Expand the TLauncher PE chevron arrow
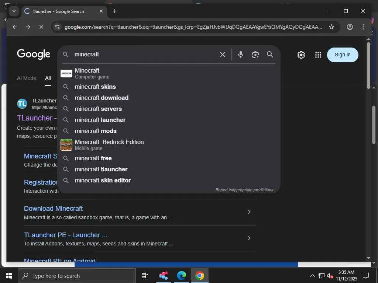The image size is (378, 283). coord(249,238)
